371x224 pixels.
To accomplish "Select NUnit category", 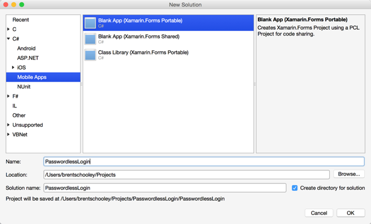I will click(x=23, y=87).
